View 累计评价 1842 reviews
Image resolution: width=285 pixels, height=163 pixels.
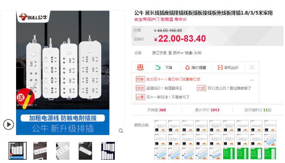pos(207,110)
